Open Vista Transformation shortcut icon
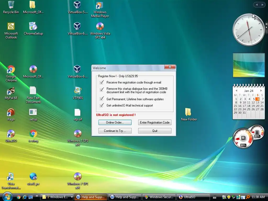 click(11, 181)
